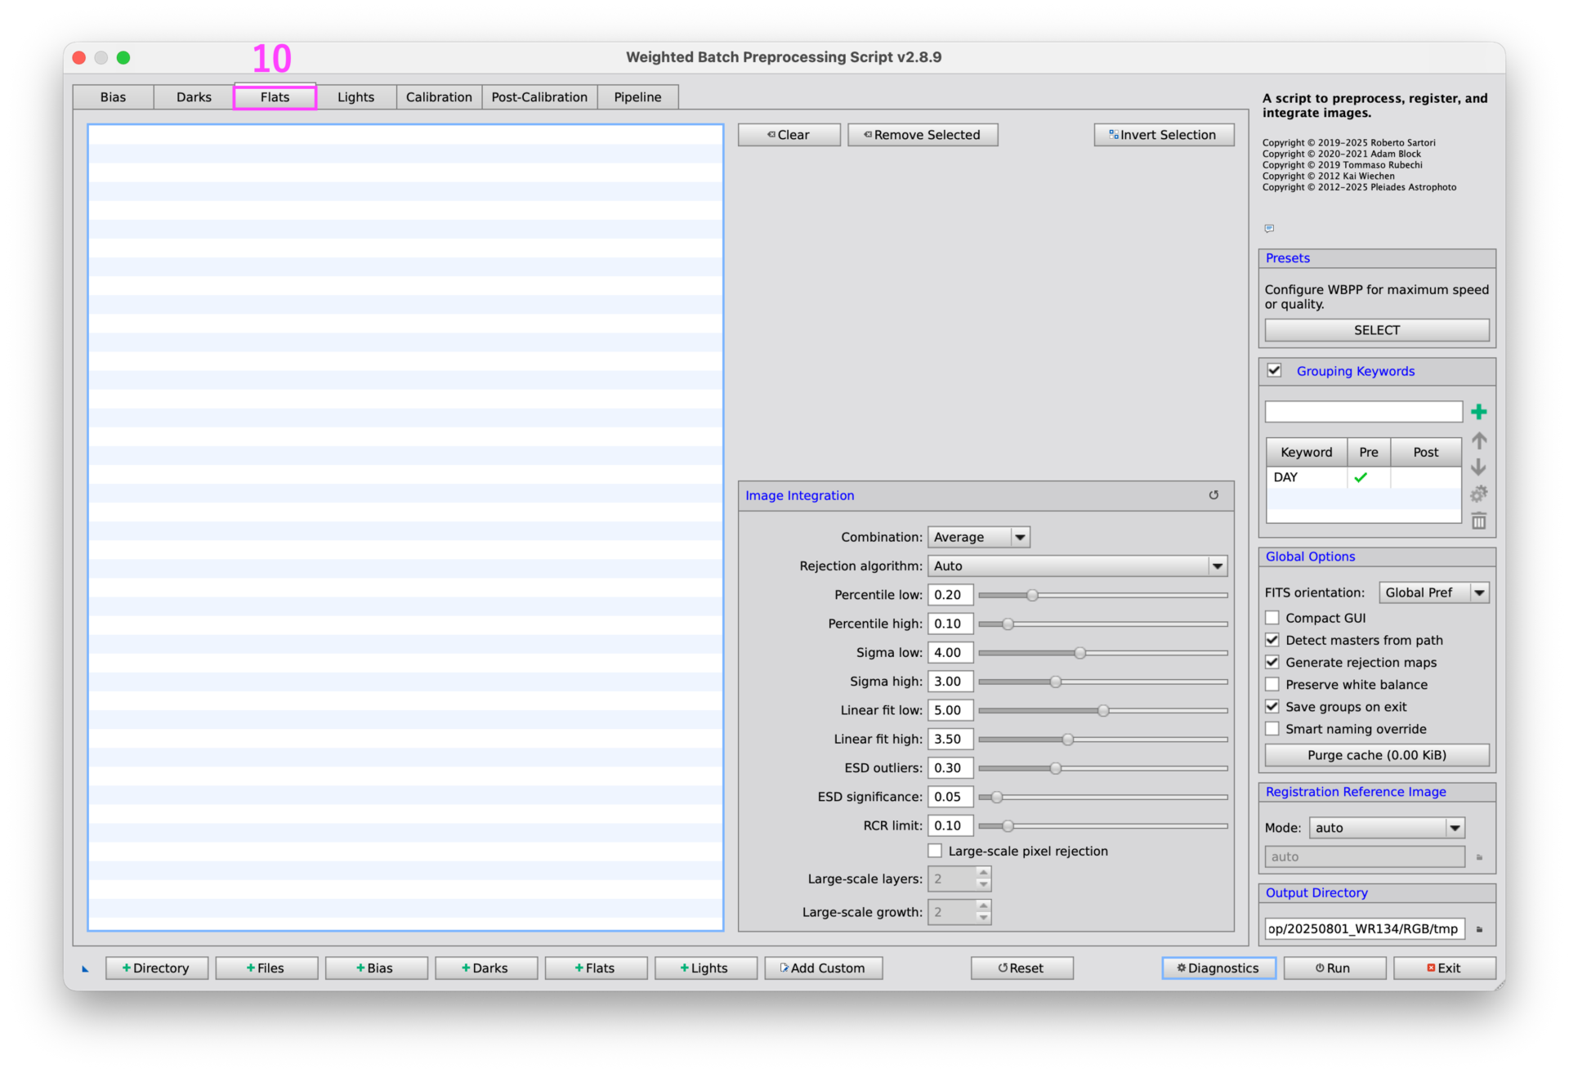1569x1073 pixels.
Task: Add grouping keyword with green plus
Action: coord(1478,412)
